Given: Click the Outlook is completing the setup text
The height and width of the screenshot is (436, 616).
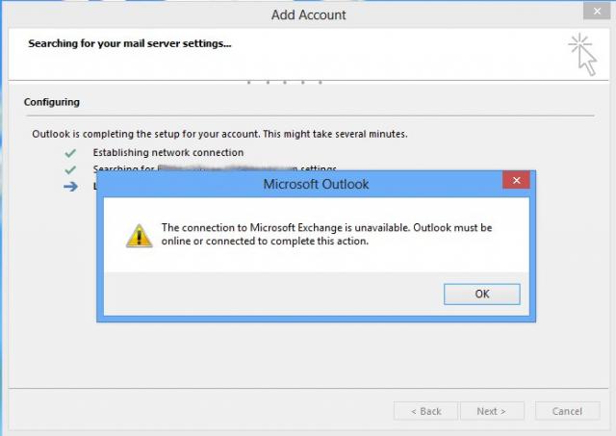Looking at the screenshot, I should (219, 134).
